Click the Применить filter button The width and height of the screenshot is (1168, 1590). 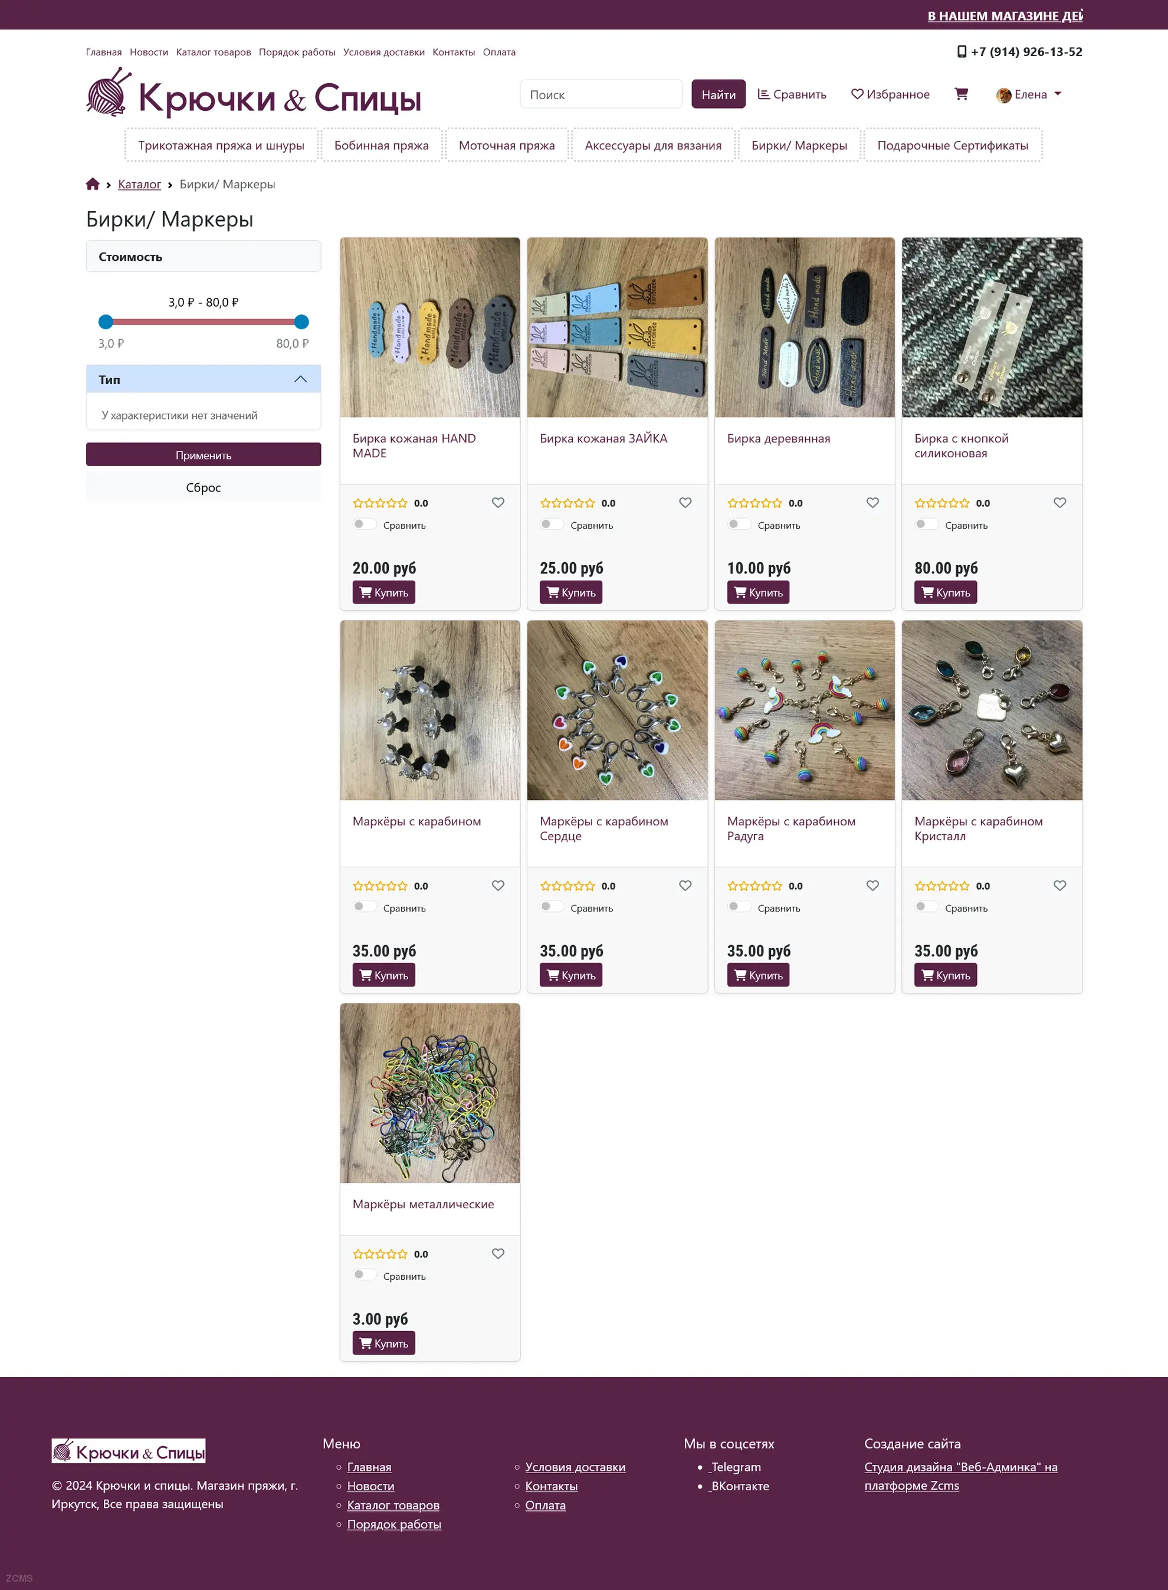(204, 455)
